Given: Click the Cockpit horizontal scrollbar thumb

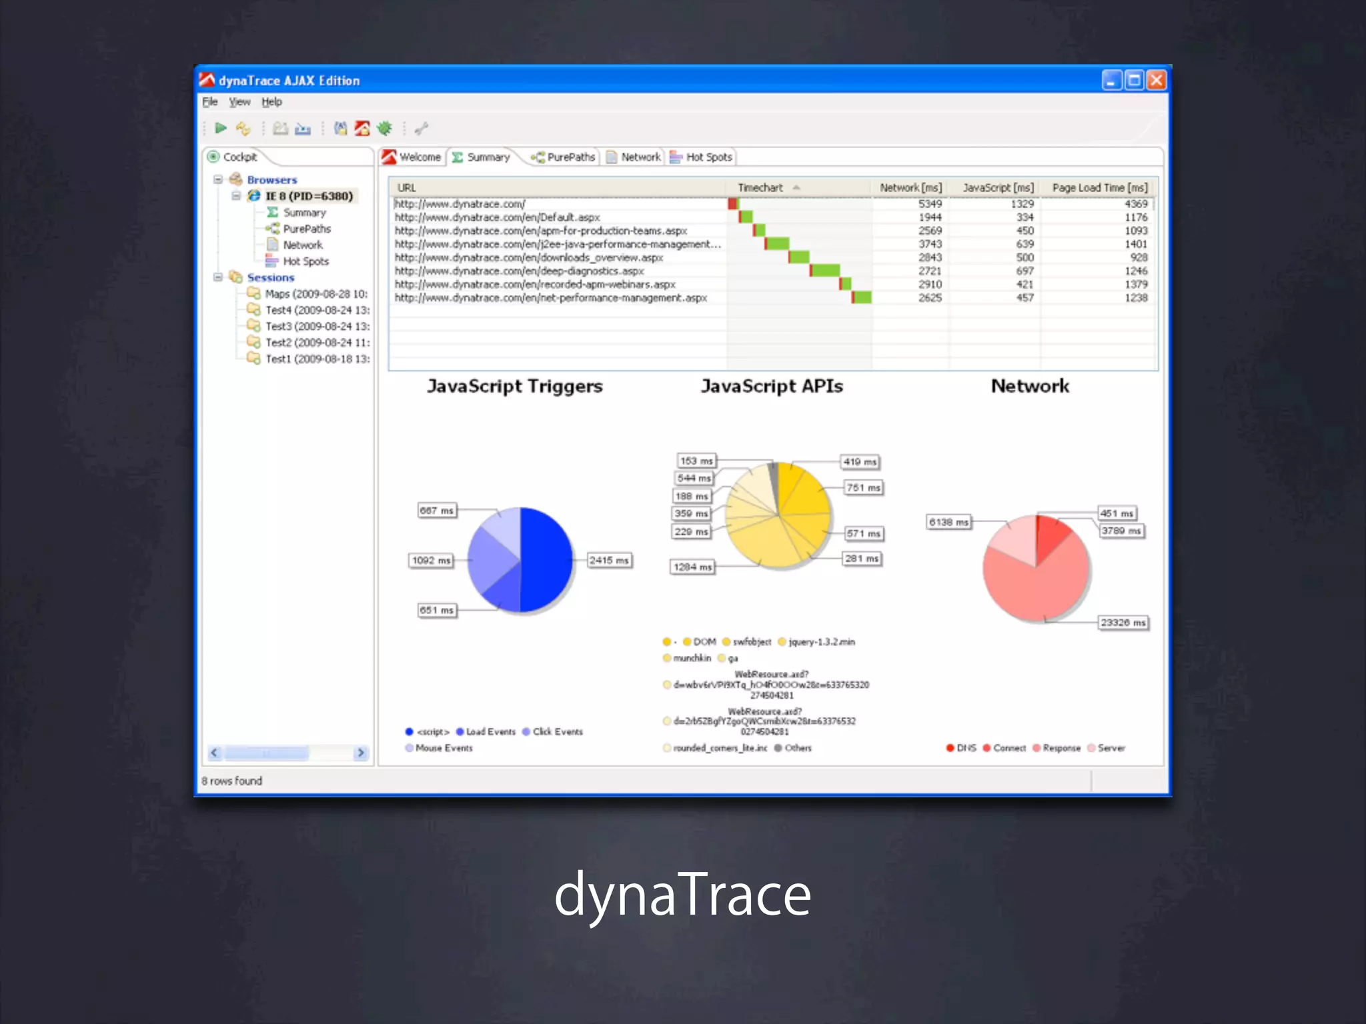Looking at the screenshot, I should 266,753.
